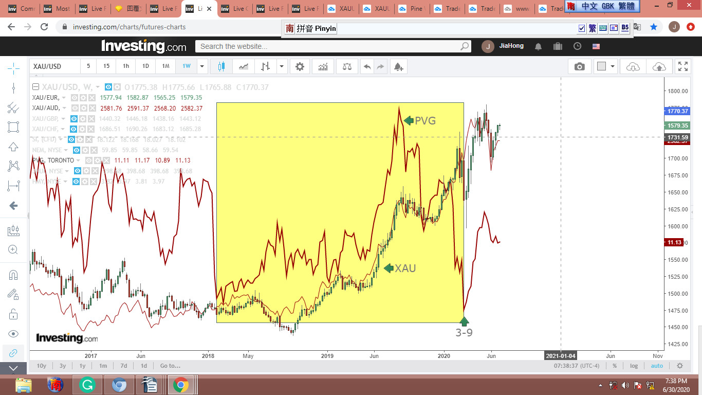Add an alert with the bell-plus icon

pyautogui.click(x=398, y=66)
